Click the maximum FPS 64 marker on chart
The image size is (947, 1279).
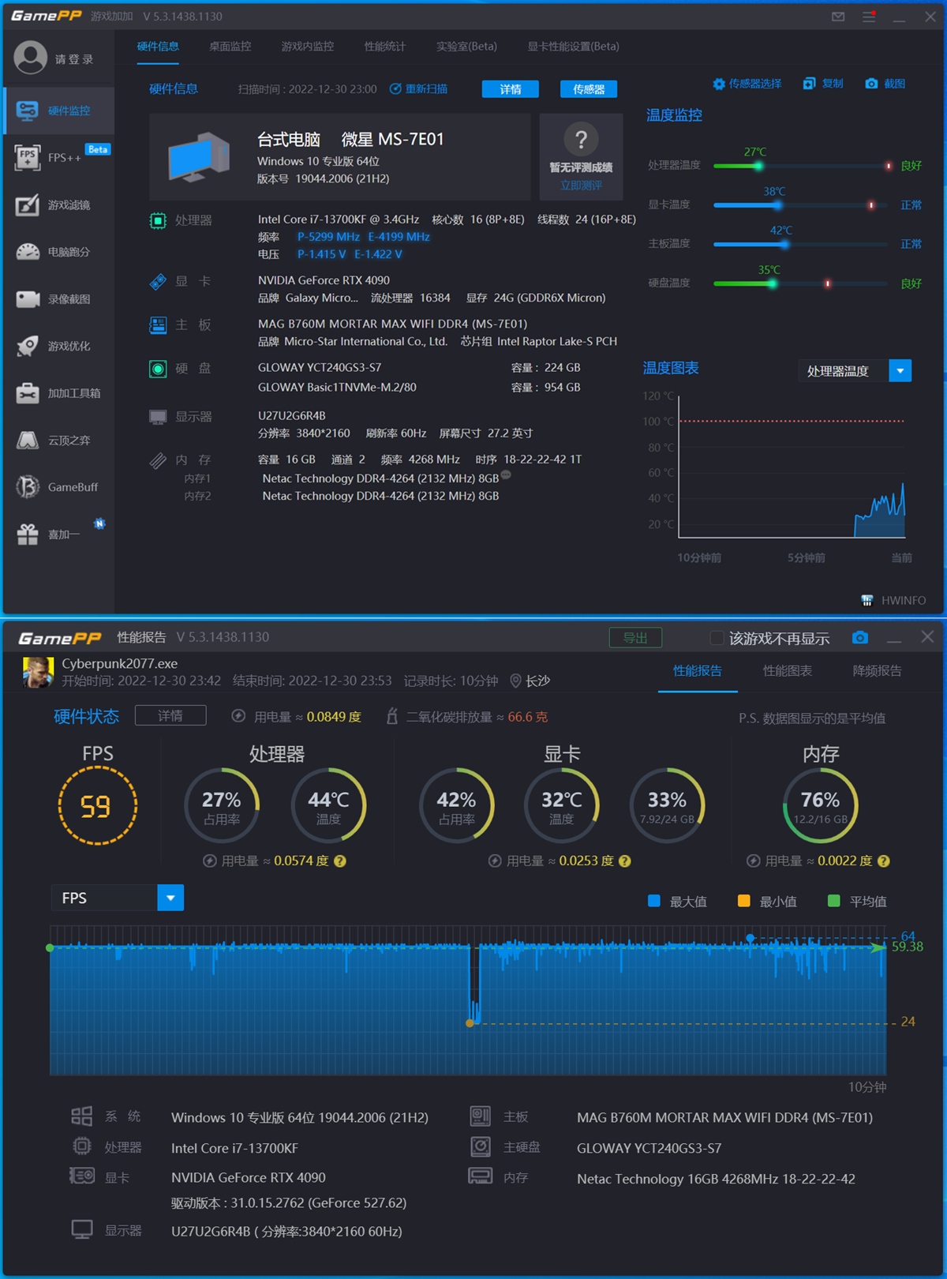click(x=750, y=938)
